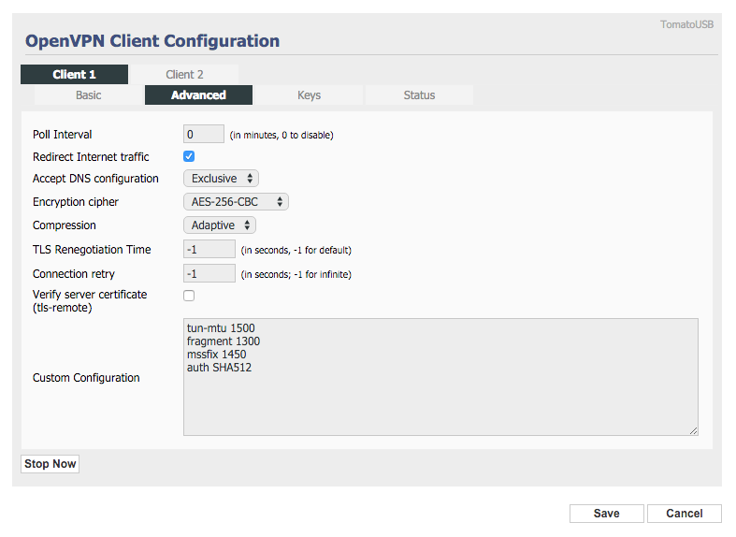The width and height of the screenshot is (736, 537).
Task: Click inside the Custom Configuration text area
Action: (440, 377)
